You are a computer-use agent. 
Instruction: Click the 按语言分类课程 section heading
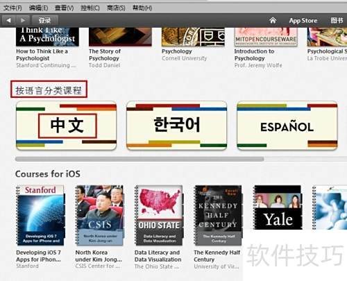pos(49,90)
